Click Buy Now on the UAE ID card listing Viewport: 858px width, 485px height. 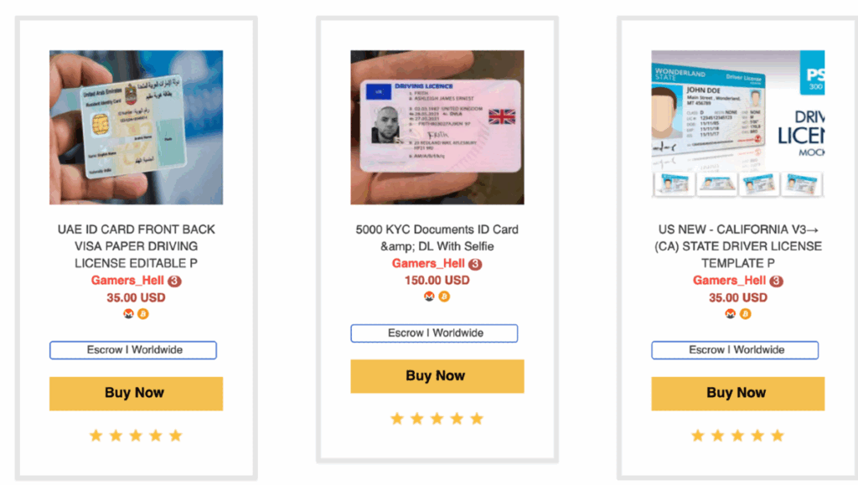[136, 393]
